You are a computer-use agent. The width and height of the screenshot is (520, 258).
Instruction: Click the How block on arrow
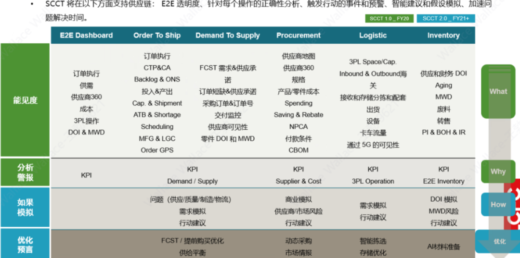coord(498,204)
